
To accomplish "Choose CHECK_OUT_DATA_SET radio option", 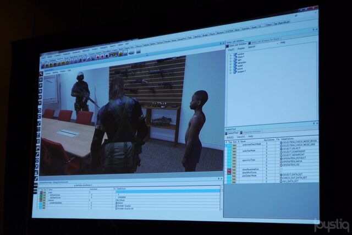I will point(281,178).
